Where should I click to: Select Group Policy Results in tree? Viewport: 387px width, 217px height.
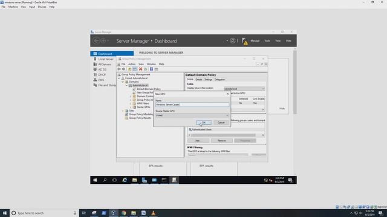pyautogui.click(x=140, y=118)
